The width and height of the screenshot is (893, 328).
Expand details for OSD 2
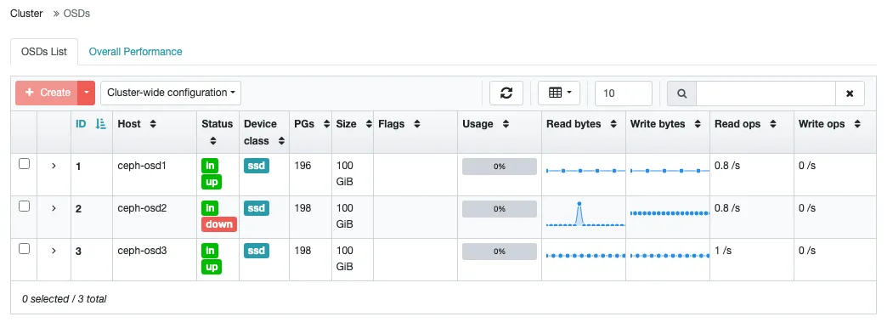click(x=54, y=208)
